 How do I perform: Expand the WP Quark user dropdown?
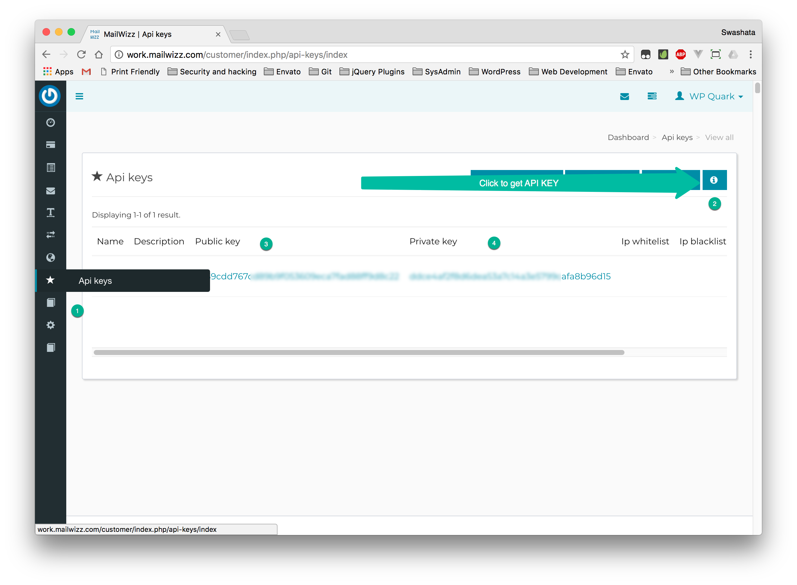click(x=709, y=96)
